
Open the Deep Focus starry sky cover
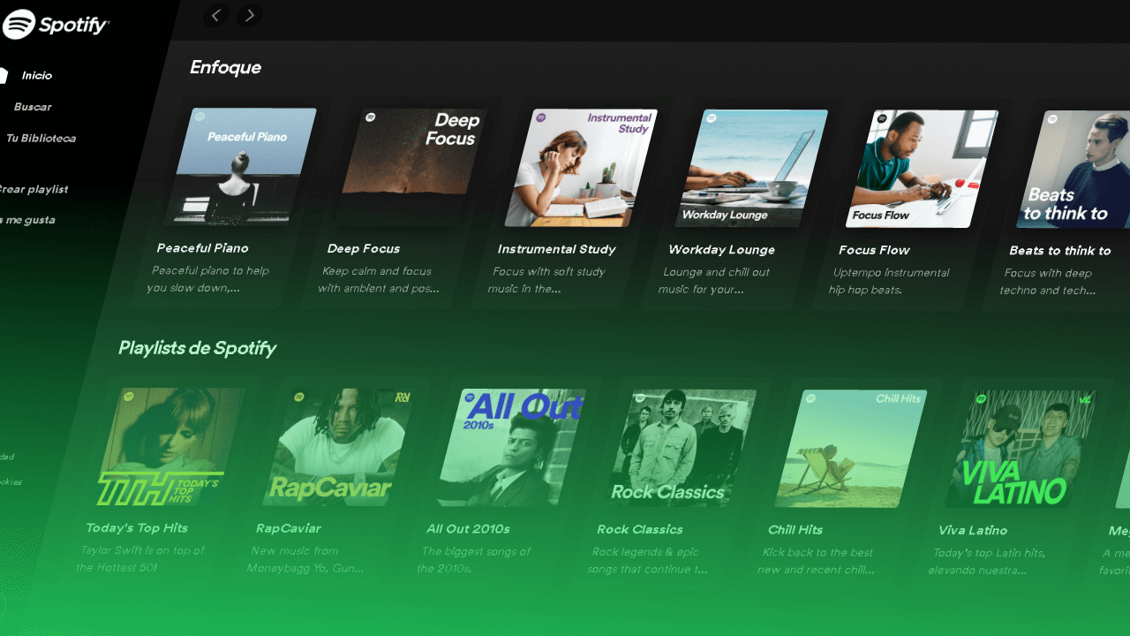411,167
